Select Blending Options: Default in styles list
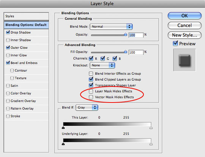 [x=27, y=25]
